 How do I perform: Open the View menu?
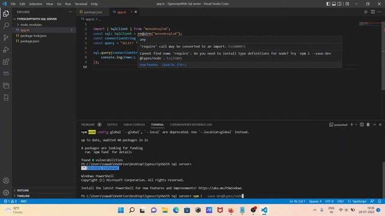coord(49,4)
